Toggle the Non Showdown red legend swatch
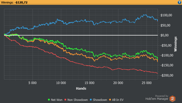Viewport: 182px width, 103px height. pos(65,100)
